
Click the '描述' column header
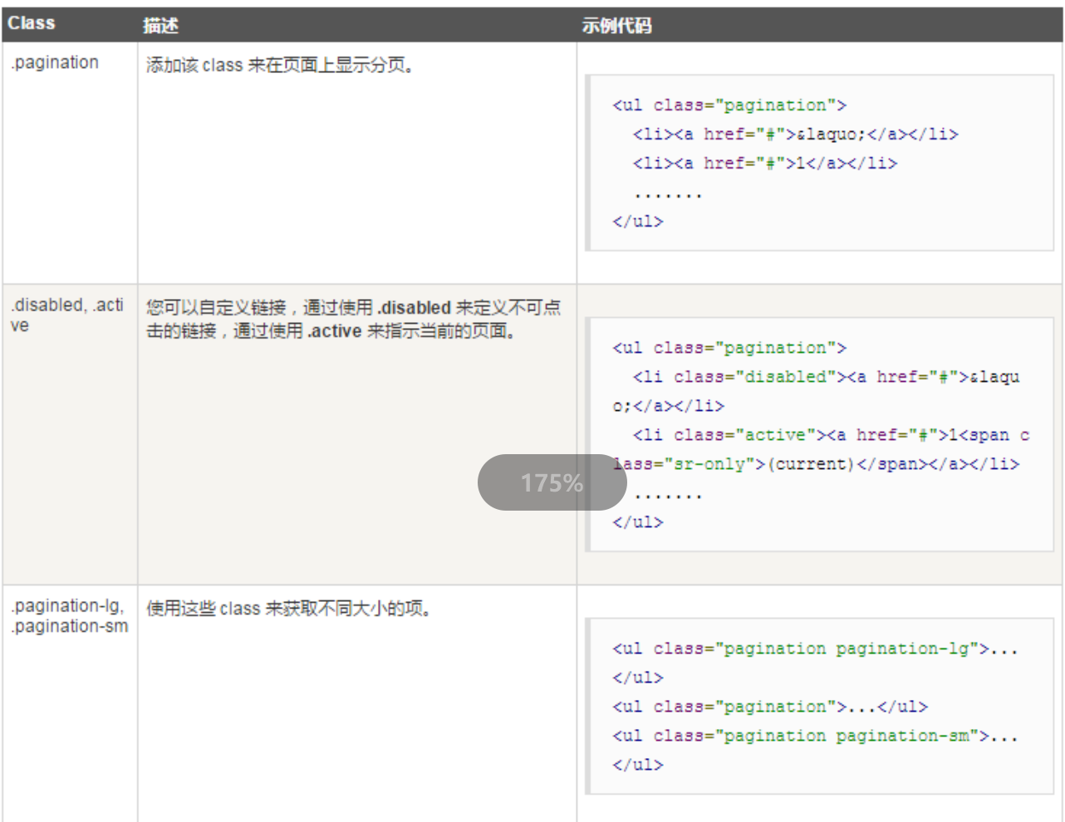tap(160, 26)
